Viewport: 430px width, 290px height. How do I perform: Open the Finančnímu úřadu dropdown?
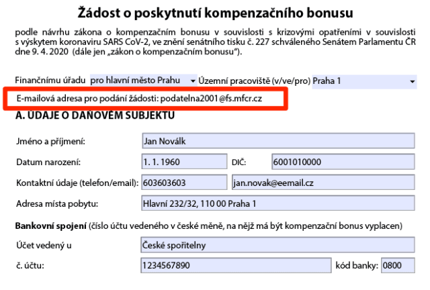pos(143,81)
